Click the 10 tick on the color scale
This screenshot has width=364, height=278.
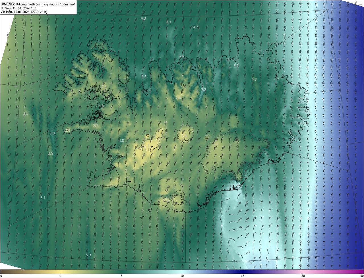pos(182,276)
